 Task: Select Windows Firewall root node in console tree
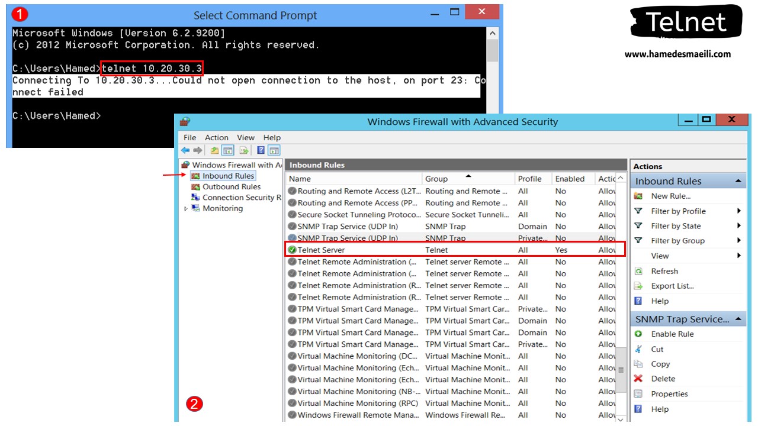(x=232, y=165)
